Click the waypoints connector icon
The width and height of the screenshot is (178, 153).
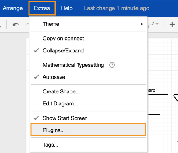[x=151, y=25]
